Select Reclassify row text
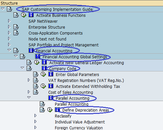Screen dimensions: 163x130 (x=63, y=116)
